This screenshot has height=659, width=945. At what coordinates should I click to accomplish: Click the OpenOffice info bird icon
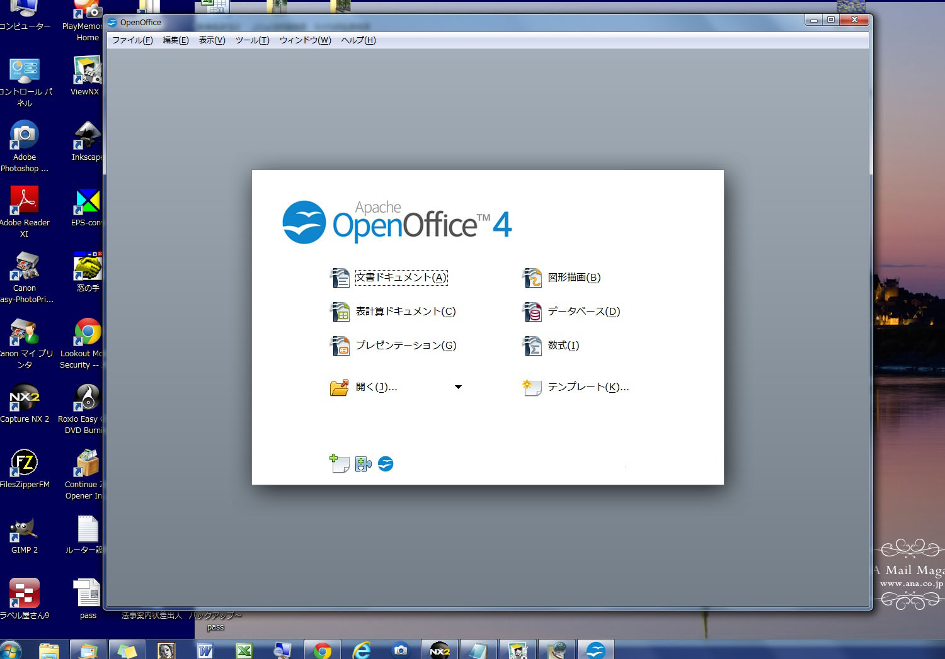tap(386, 465)
